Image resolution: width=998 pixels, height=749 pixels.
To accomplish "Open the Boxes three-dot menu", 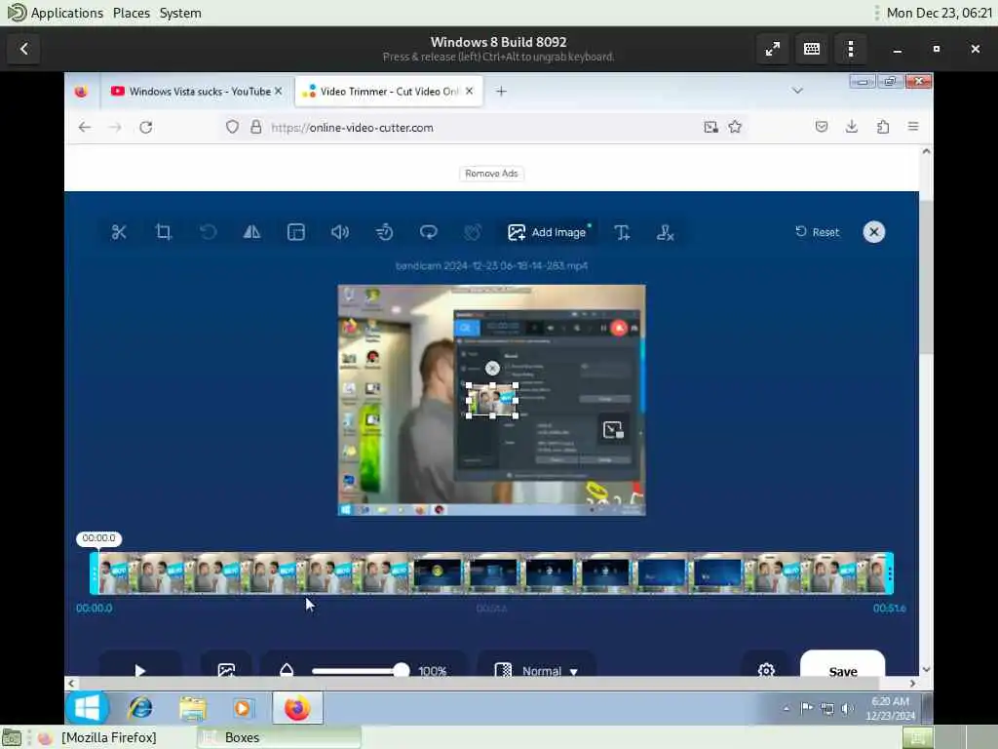I will 851,49.
